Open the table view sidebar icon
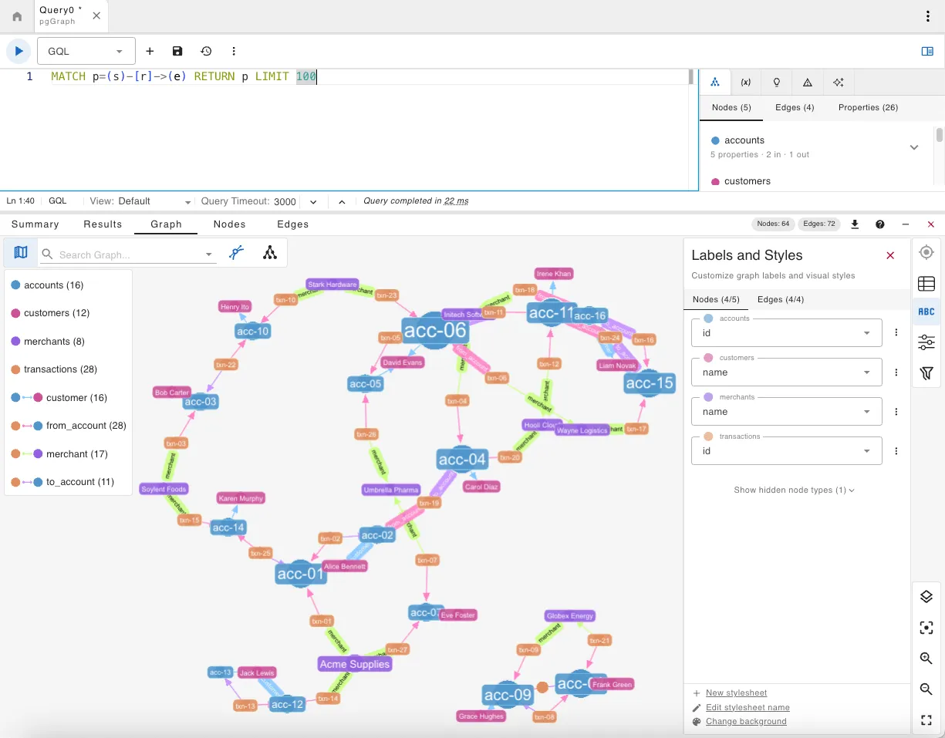945x738 pixels. point(926,283)
